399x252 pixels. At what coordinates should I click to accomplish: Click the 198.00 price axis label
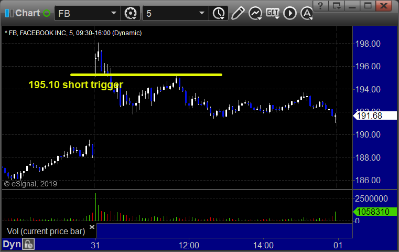click(x=368, y=44)
